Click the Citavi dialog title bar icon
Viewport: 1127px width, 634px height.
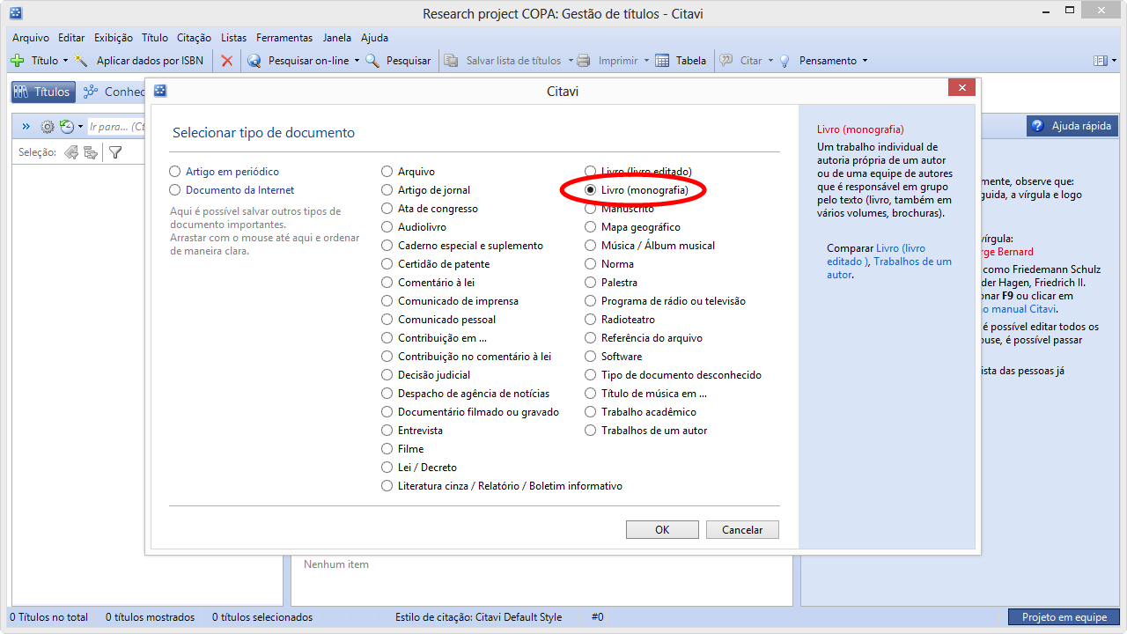coord(160,91)
